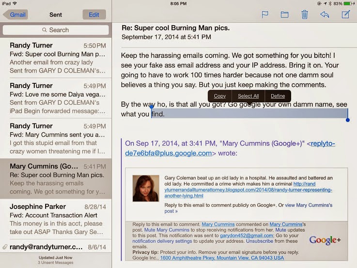Screen dimensions: 357x268
Task: Tap '3 Unsent Messages' status
Action: pos(56,263)
